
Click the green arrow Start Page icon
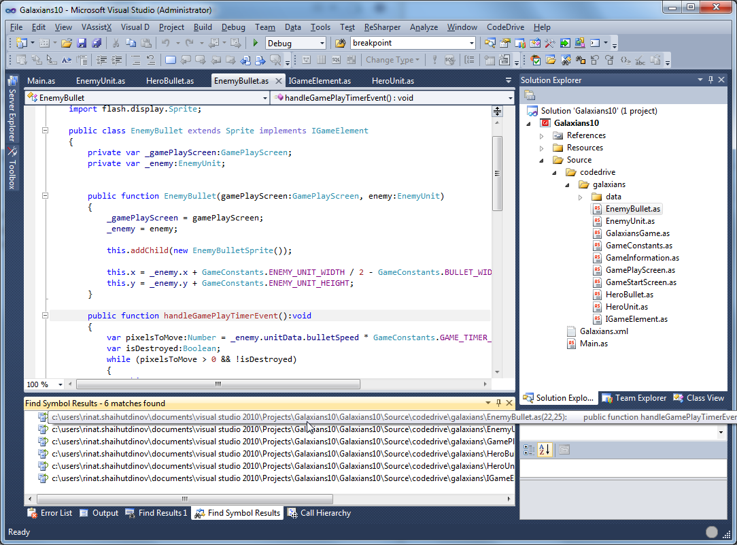[565, 44]
